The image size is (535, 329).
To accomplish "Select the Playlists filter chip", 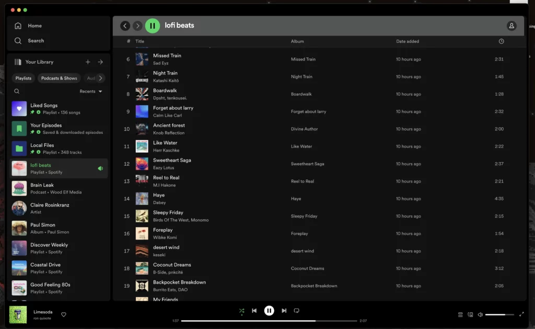I will (x=24, y=78).
